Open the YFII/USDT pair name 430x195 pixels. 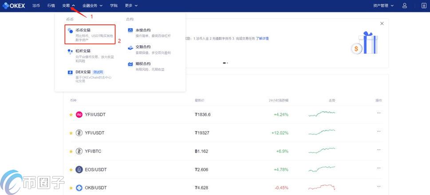[95, 115]
